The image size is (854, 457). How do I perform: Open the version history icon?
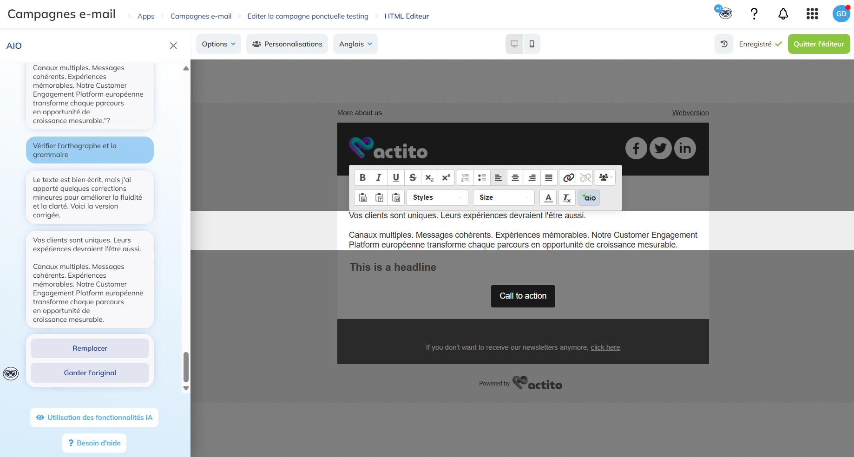click(724, 44)
